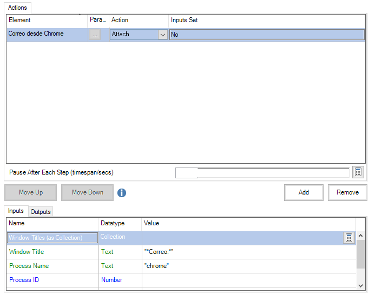
Task: Select the Actions tab
Action: coord(18,8)
